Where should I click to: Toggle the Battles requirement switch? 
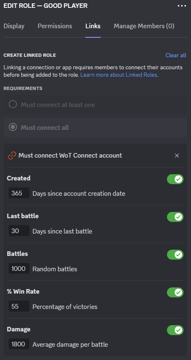click(x=175, y=255)
